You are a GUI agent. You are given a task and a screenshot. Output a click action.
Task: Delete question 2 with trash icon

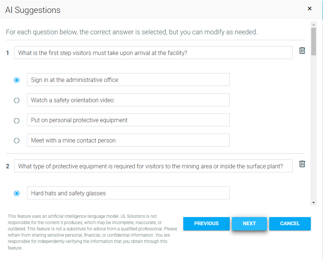[302, 164]
